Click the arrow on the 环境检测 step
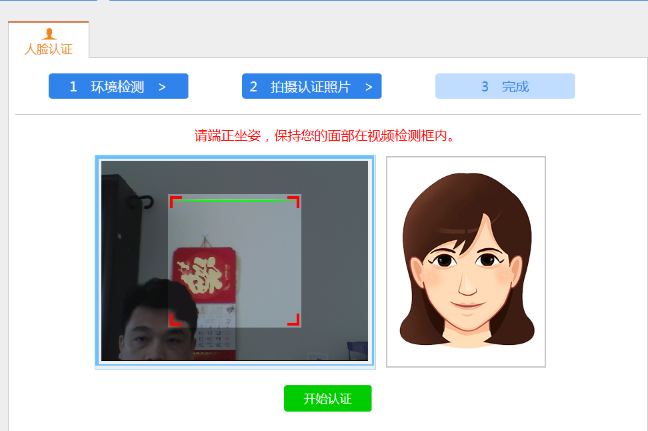Image resolution: width=648 pixels, height=431 pixels. (162, 87)
